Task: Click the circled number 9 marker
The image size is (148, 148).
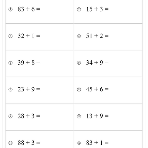Action: 10,116
